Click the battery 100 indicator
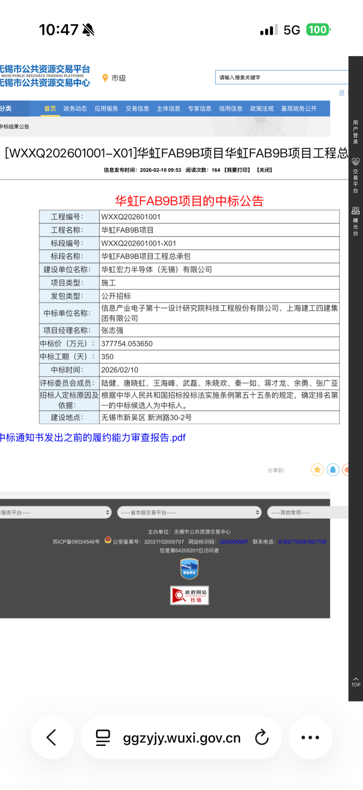 [319, 30]
